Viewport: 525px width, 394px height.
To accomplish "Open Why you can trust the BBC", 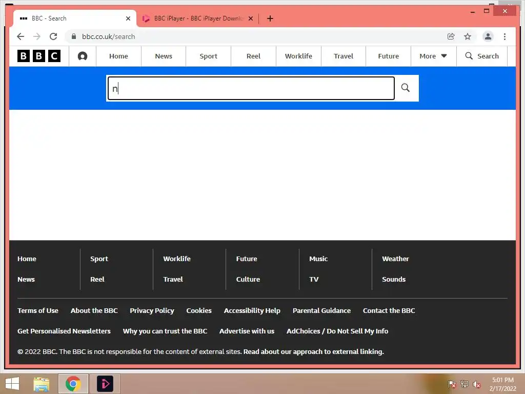I will [x=165, y=331].
